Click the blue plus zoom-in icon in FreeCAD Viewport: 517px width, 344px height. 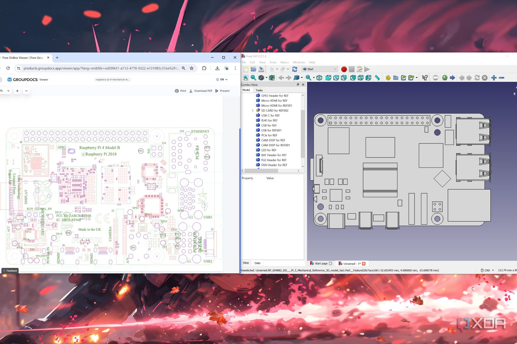click(x=494, y=78)
